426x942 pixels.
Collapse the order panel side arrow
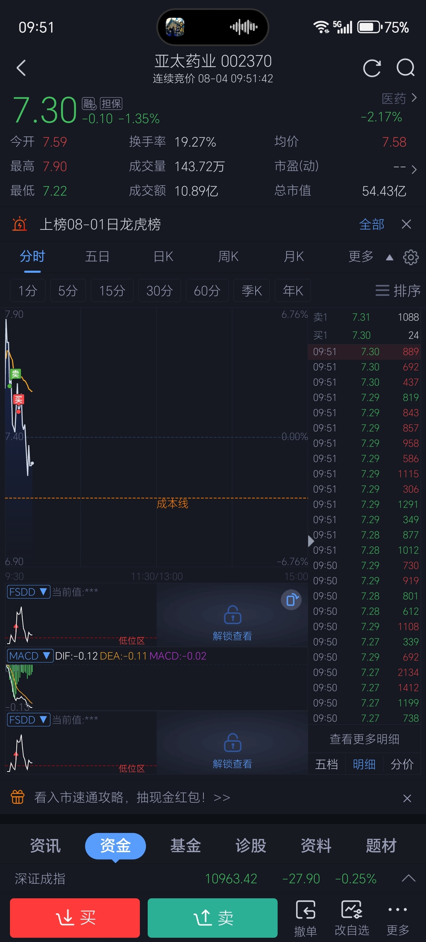(311, 541)
